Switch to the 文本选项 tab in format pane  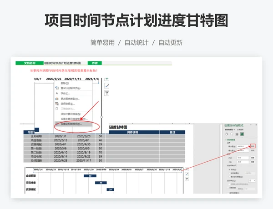tap(240, 129)
